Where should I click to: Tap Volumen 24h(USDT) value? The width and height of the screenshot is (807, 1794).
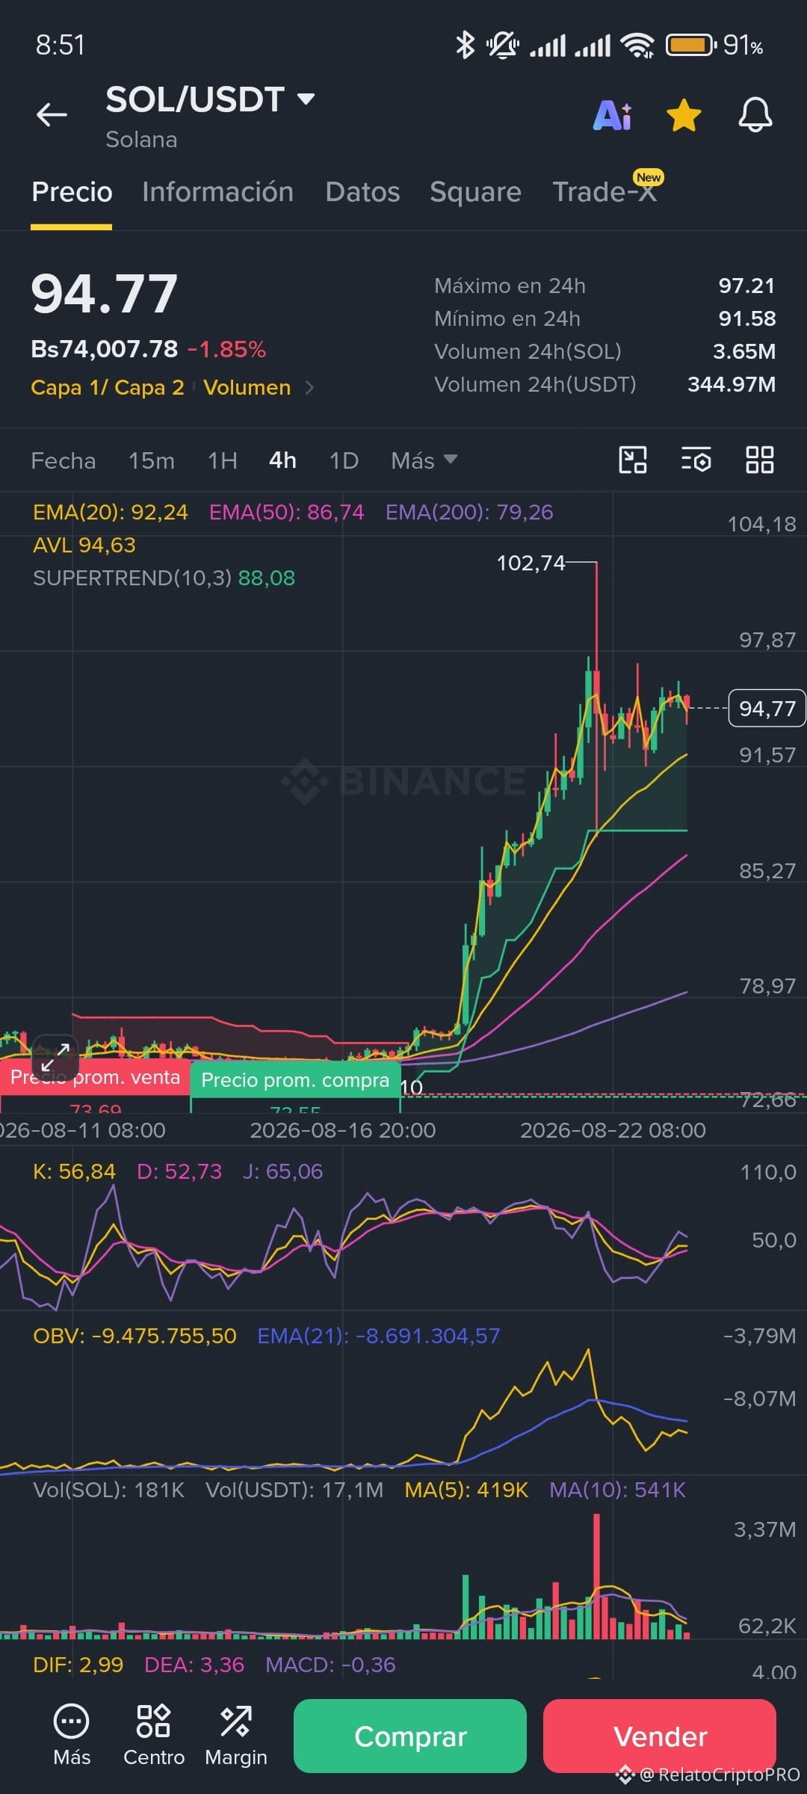(x=731, y=384)
